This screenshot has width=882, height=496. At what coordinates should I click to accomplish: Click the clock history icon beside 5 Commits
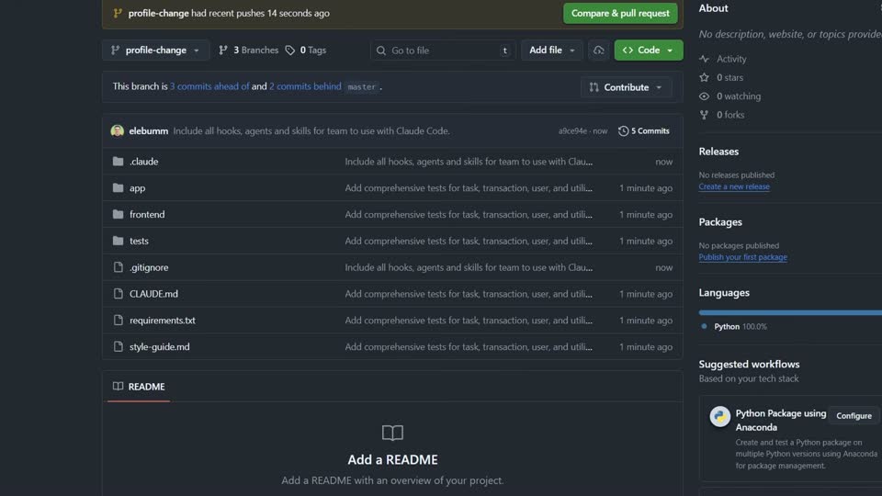[623, 131]
